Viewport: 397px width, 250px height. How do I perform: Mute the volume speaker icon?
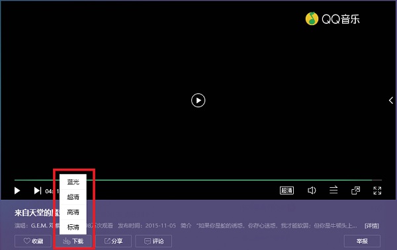click(312, 190)
